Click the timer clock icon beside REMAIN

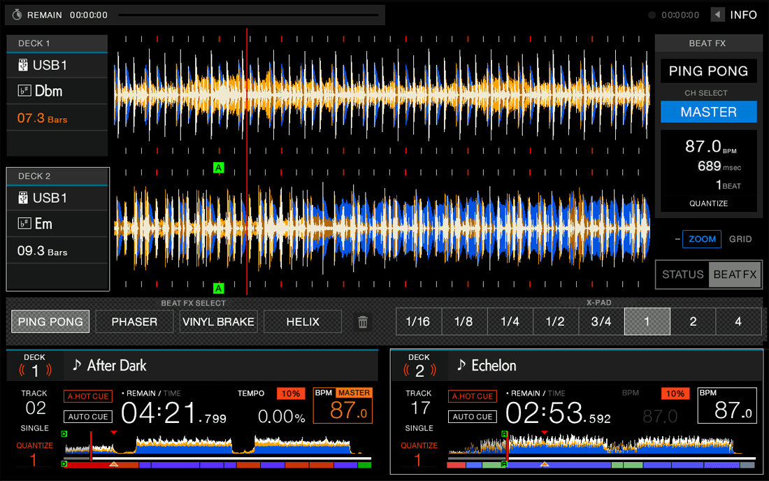(x=17, y=15)
